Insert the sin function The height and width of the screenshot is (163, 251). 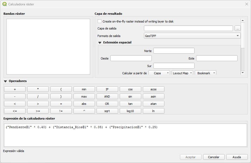click(130, 97)
